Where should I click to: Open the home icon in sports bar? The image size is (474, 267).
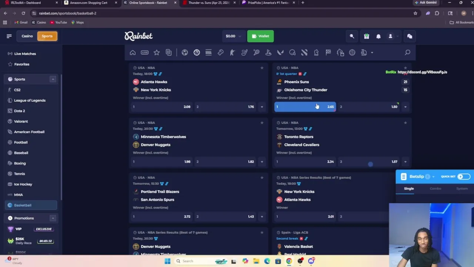pyautogui.click(x=133, y=53)
